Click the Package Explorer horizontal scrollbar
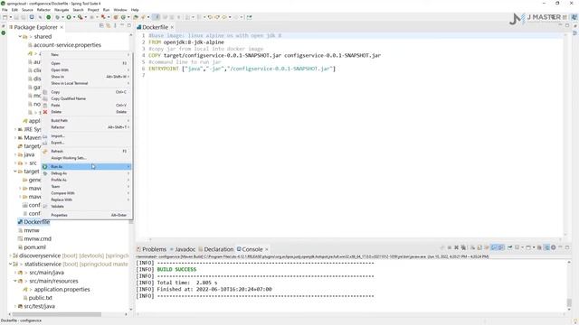 click(56, 314)
